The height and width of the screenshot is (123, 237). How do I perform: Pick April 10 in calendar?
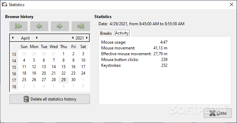(83, 60)
